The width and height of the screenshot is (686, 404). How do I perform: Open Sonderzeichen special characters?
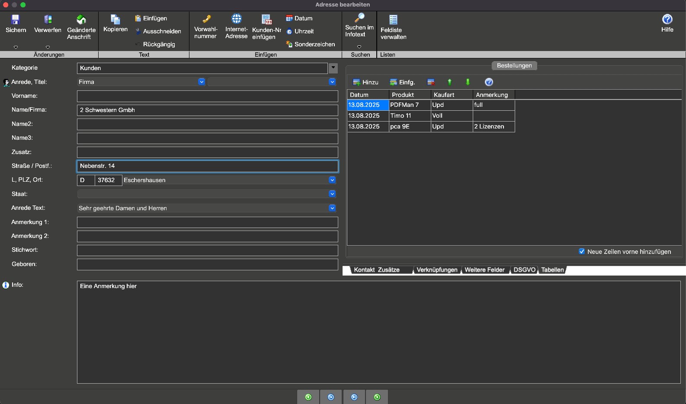pyautogui.click(x=310, y=44)
